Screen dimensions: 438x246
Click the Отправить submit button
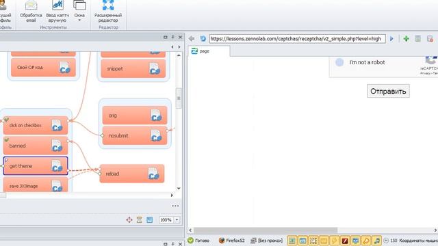point(388,91)
